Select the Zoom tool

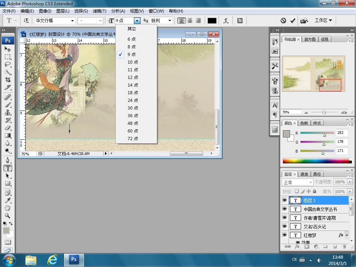tap(8, 216)
